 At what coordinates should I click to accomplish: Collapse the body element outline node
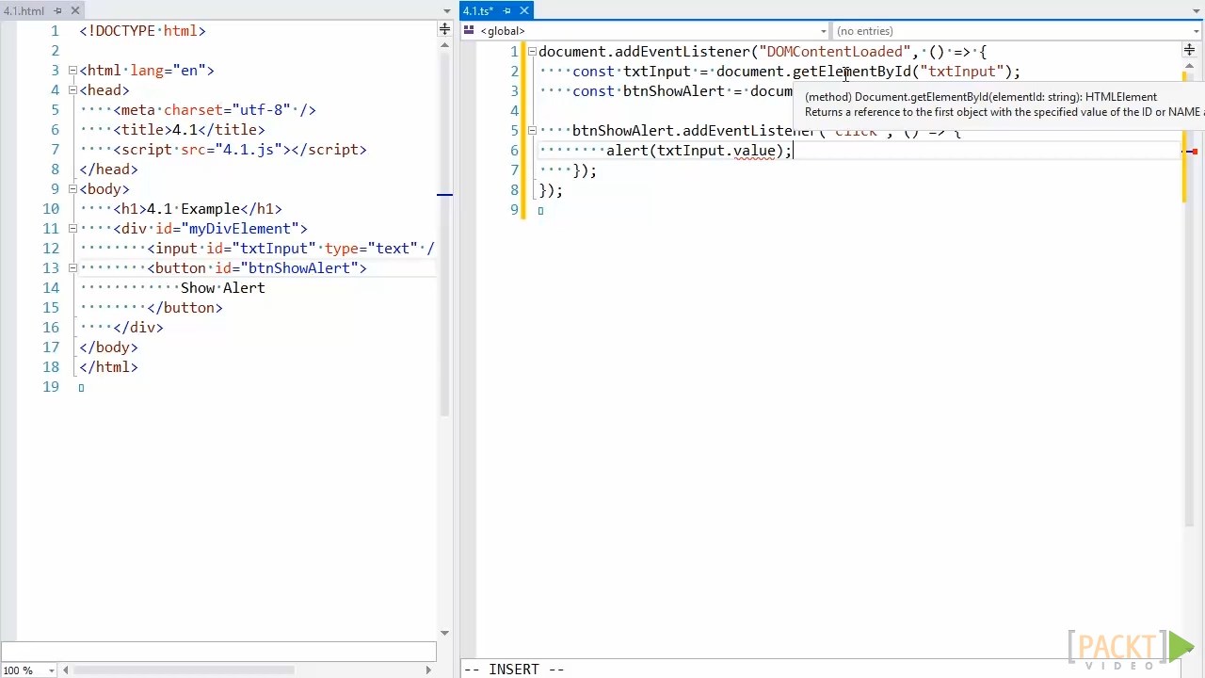pyautogui.click(x=72, y=189)
